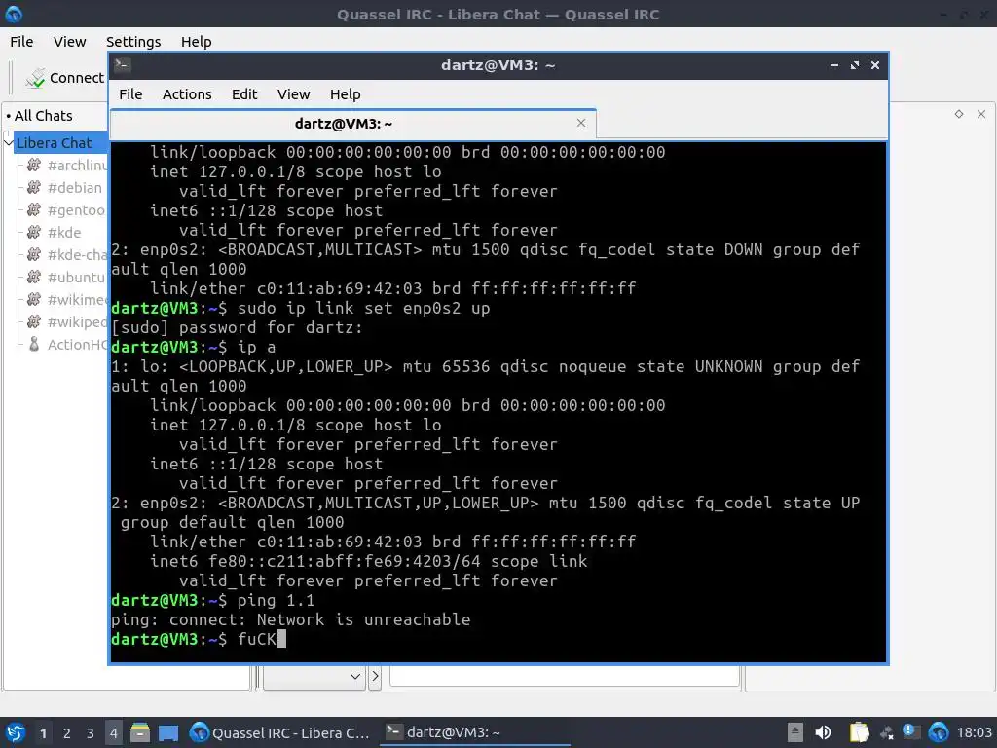Click the #debian channel icon
Viewport: 997px width, 748px height.
[34, 187]
